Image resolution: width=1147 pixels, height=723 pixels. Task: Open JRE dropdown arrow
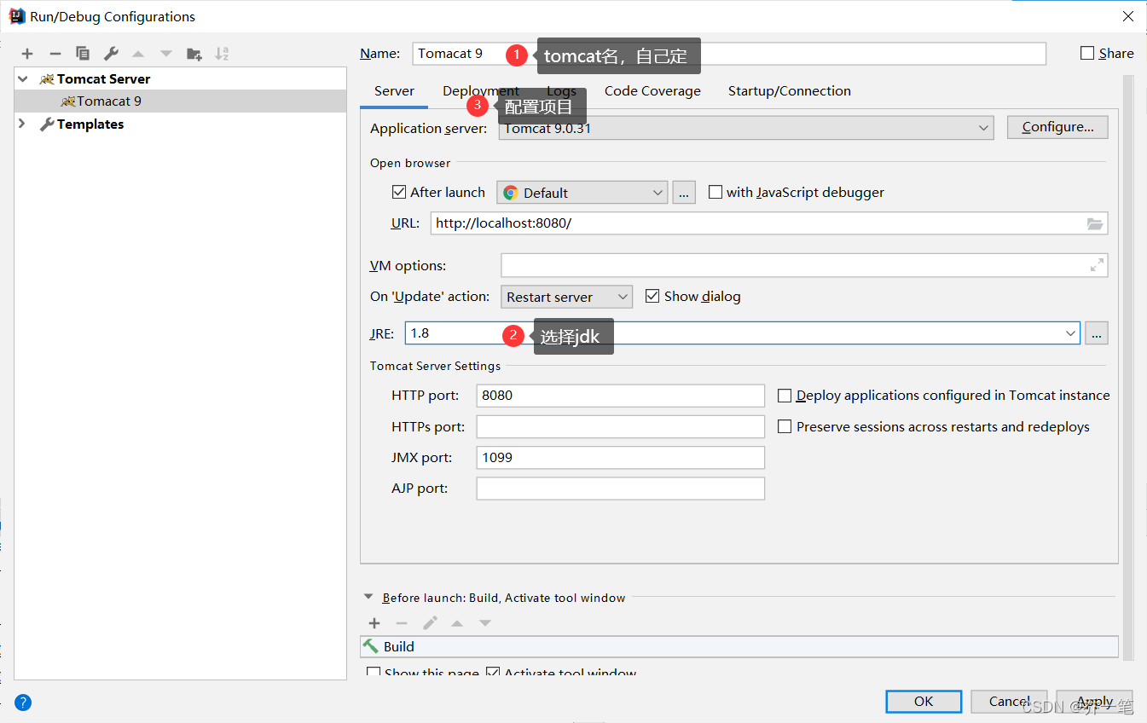(x=1071, y=333)
